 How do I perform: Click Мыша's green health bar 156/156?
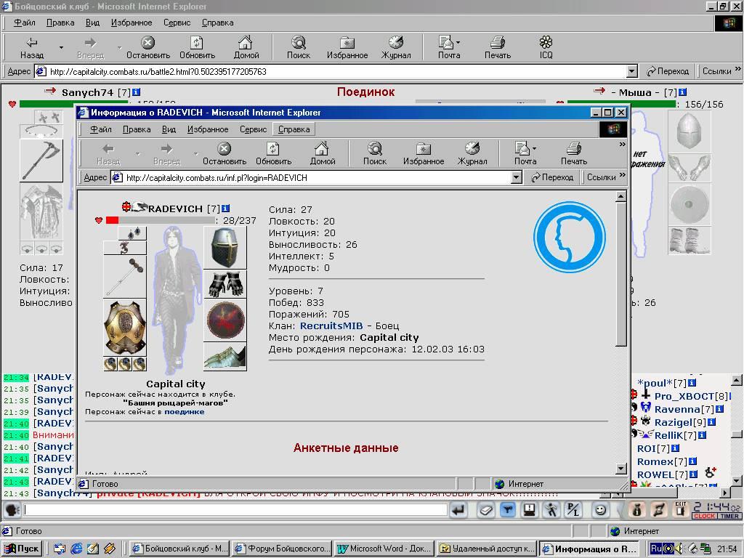(621, 105)
